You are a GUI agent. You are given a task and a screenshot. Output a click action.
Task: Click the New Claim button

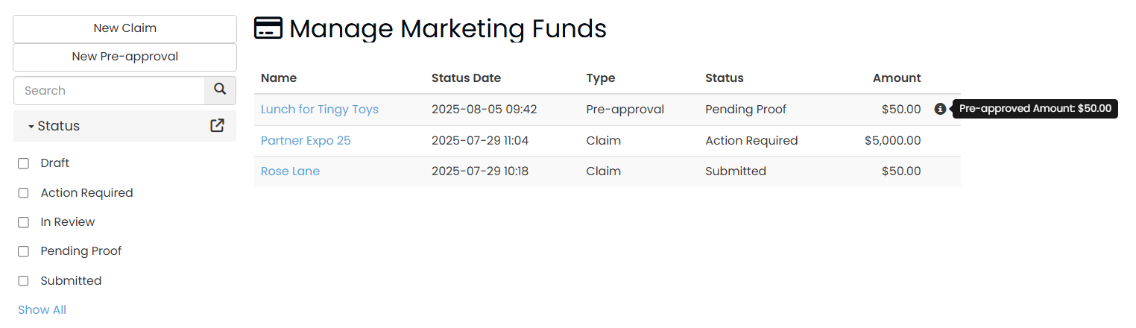point(124,28)
